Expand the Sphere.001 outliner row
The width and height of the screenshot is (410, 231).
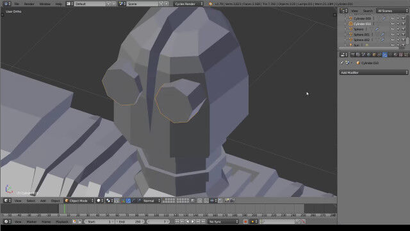[345, 35]
